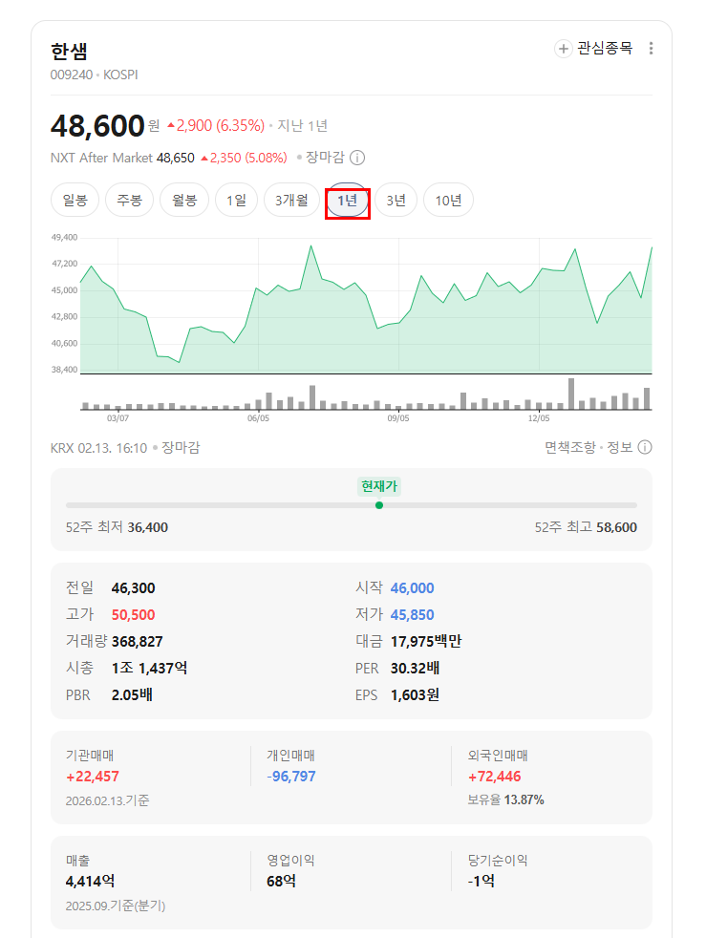Click the 기관매매 value +22,457
The height and width of the screenshot is (938, 706).
pyautogui.click(x=93, y=777)
